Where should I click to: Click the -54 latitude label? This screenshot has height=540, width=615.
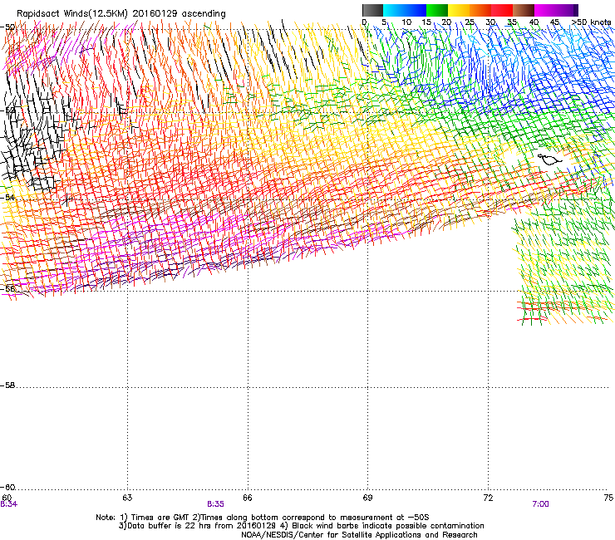pyautogui.click(x=7, y=197)
